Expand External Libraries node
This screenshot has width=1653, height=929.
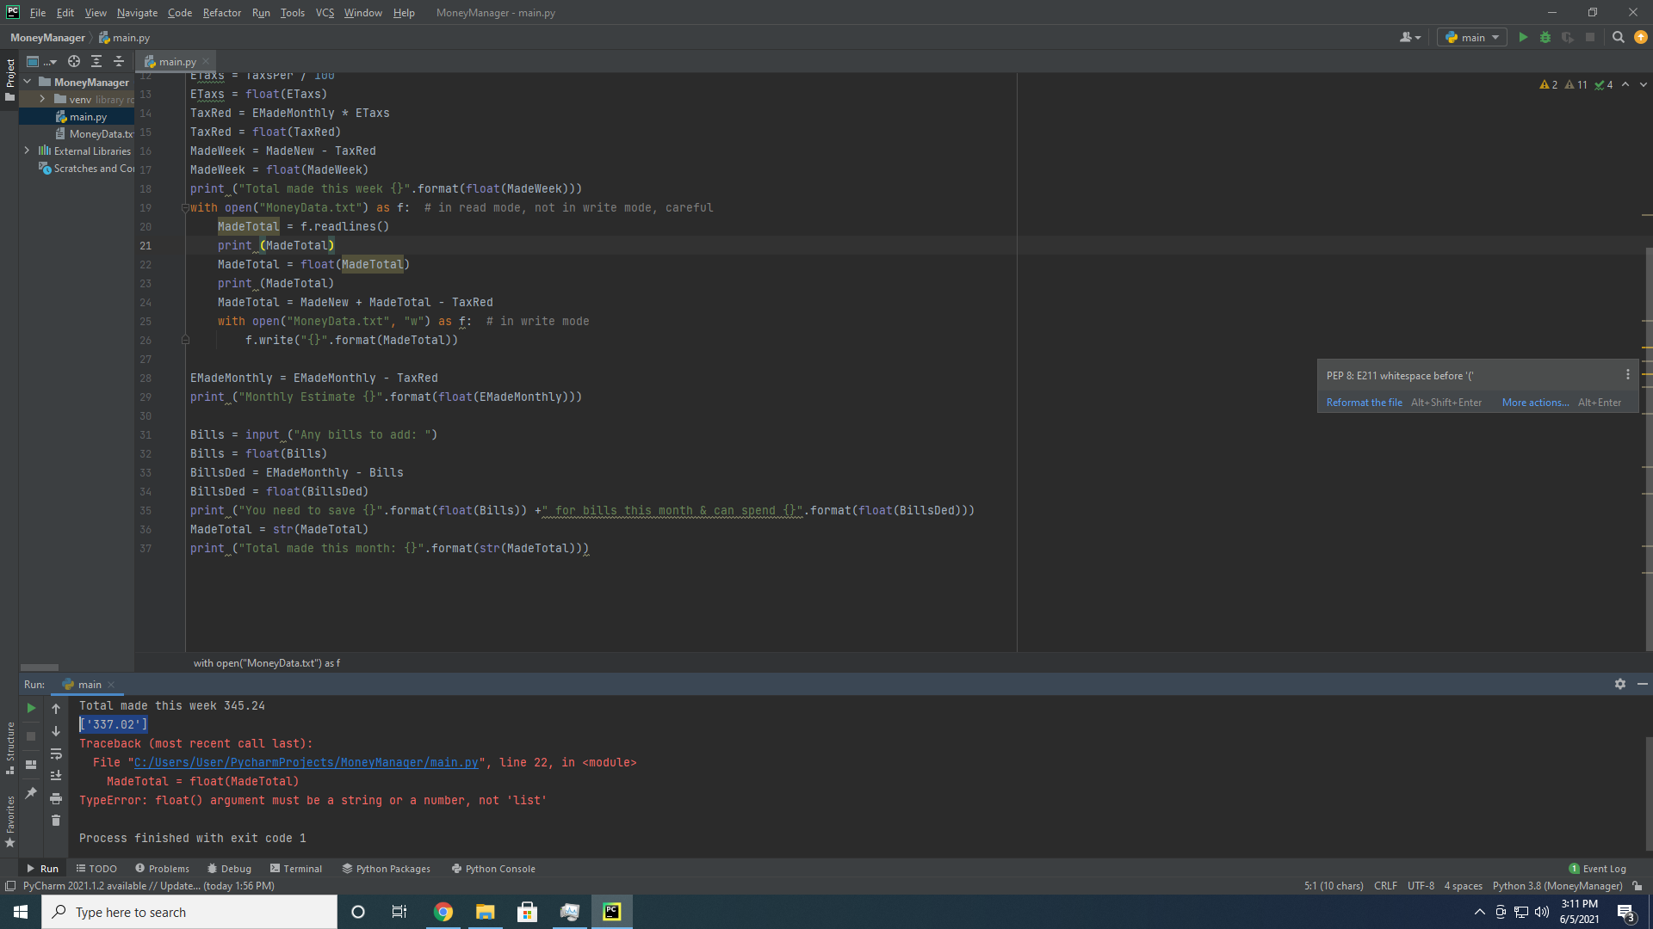coord(27,151)
